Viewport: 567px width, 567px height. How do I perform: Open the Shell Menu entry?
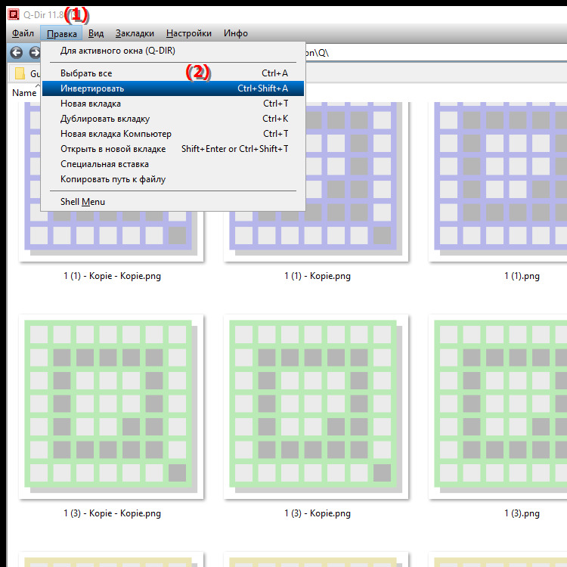pos(173,202)
